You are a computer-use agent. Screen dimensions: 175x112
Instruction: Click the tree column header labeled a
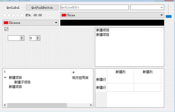82,72
